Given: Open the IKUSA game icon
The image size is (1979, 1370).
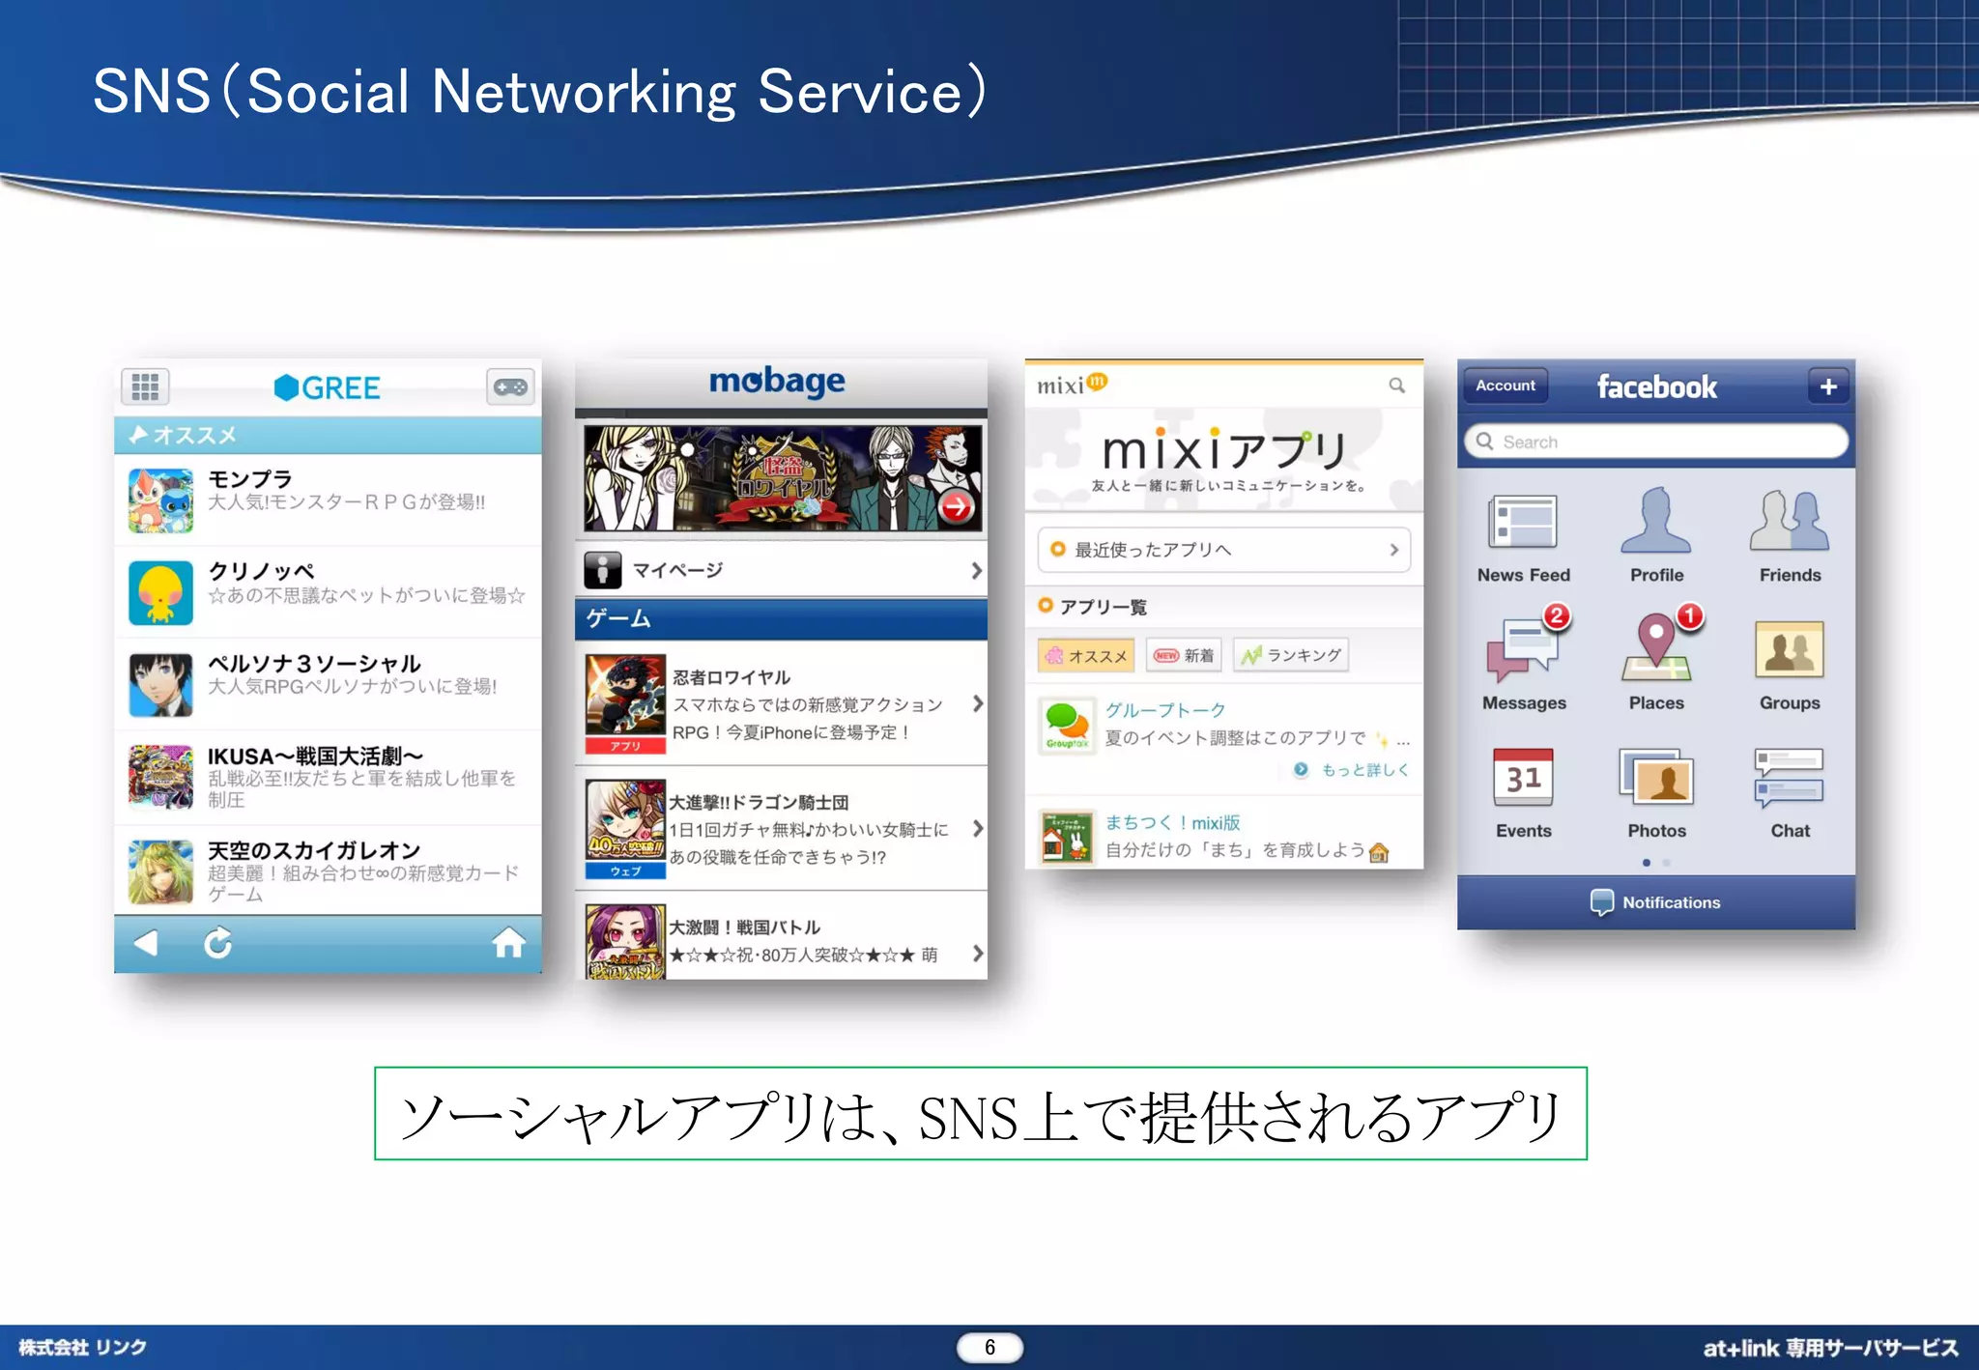Looking at the screenshot, I should click(x=160, y=777).
